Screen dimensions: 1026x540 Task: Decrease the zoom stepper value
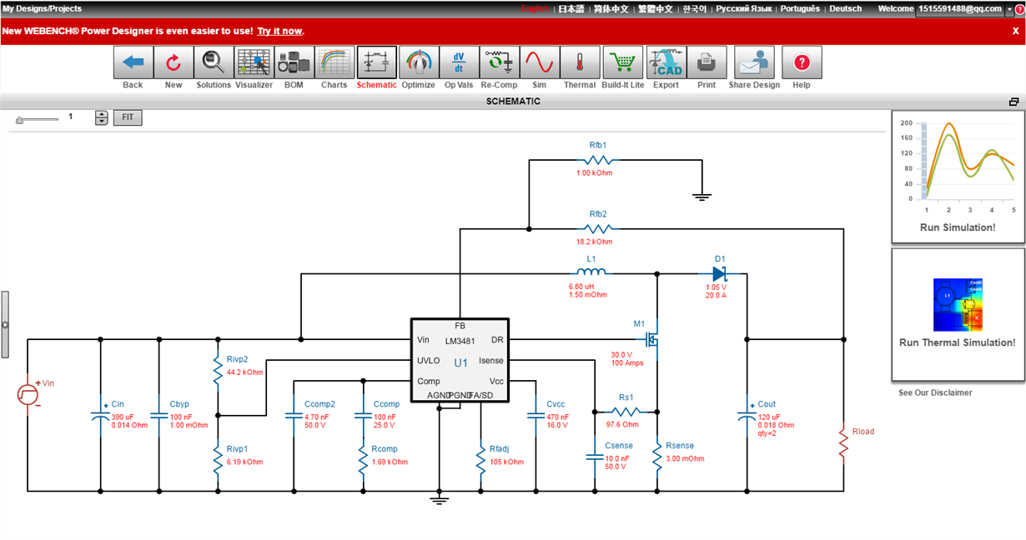102,122
